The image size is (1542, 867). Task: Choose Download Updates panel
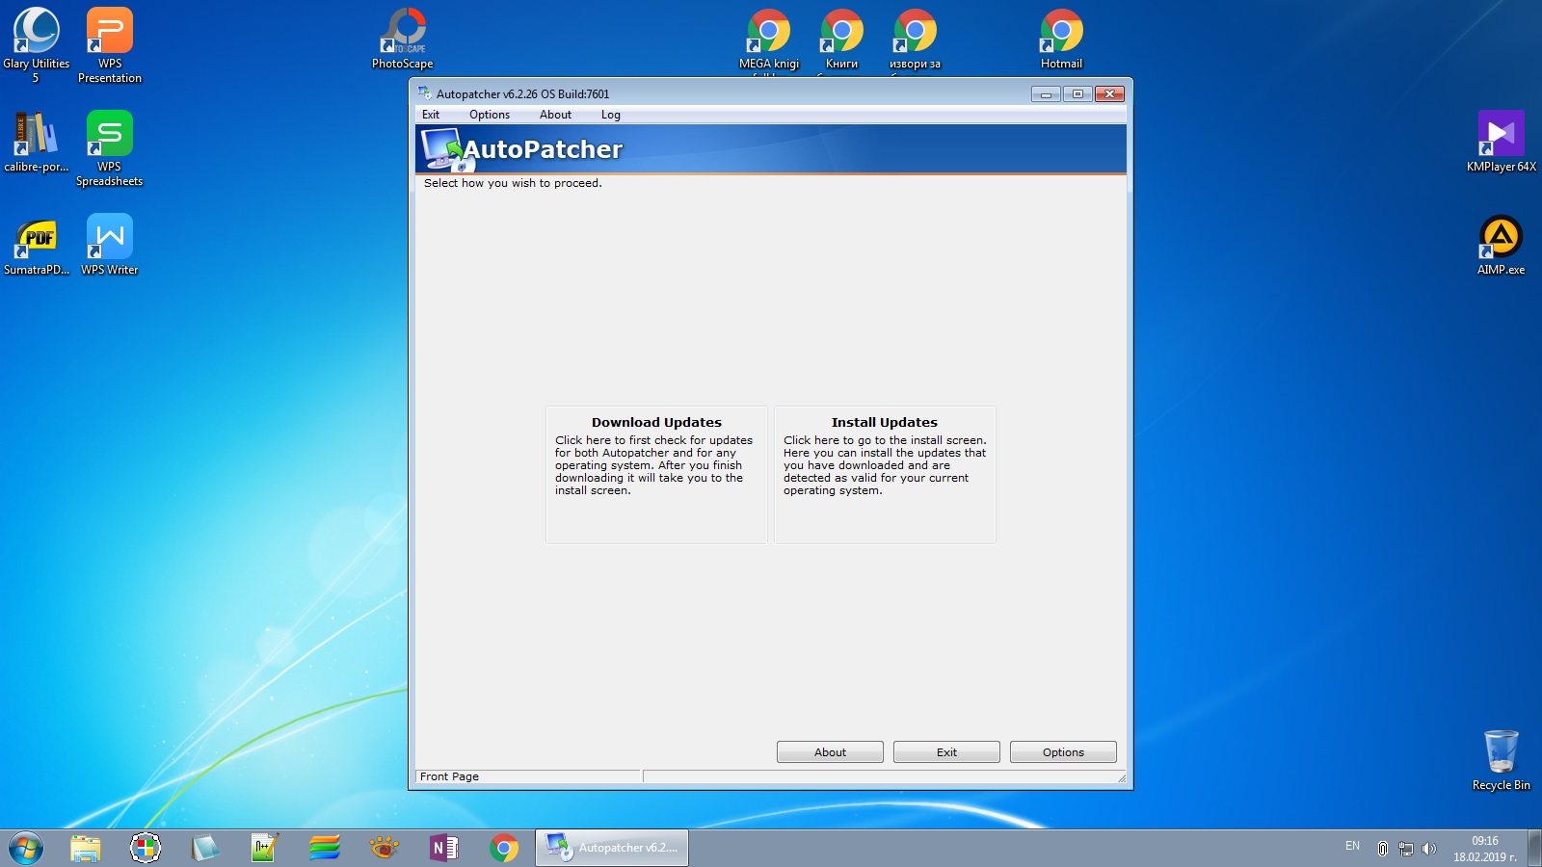[x=656, y=475]
